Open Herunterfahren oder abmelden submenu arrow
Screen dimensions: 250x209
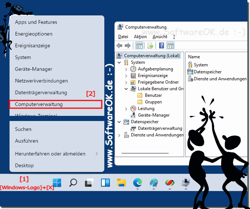pyautogui.click(x=97, y=154)
